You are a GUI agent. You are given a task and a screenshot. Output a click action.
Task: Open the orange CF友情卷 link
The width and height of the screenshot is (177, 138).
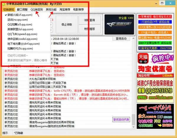pyautogui.click(x=155, y=27)
